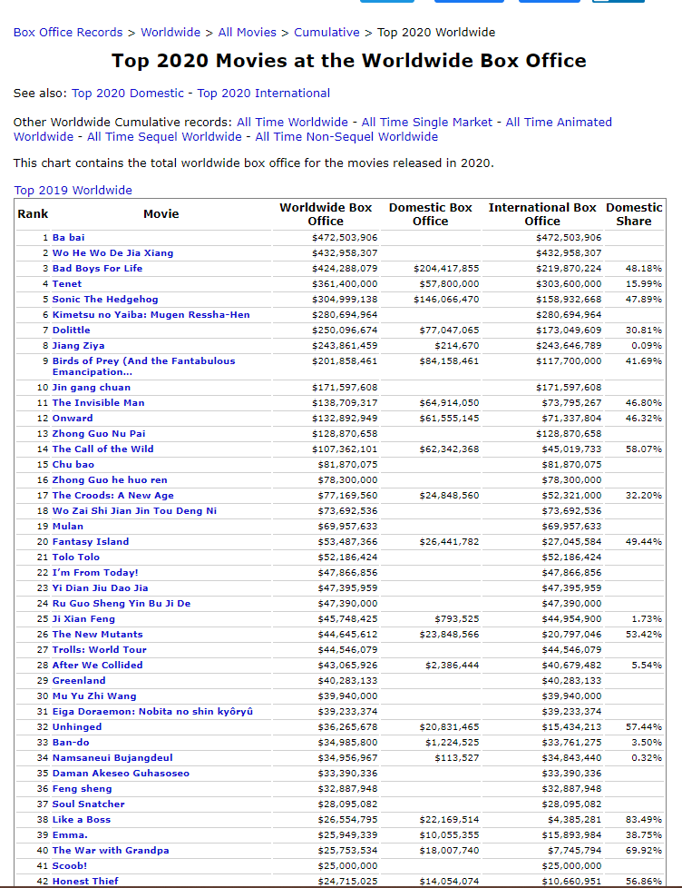Open The Croods: A New Age page

click(112, 495)
